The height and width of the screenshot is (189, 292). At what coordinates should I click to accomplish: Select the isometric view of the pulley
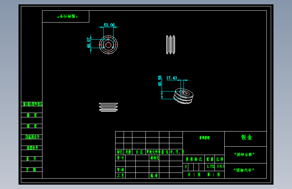[x=184, y=96]
